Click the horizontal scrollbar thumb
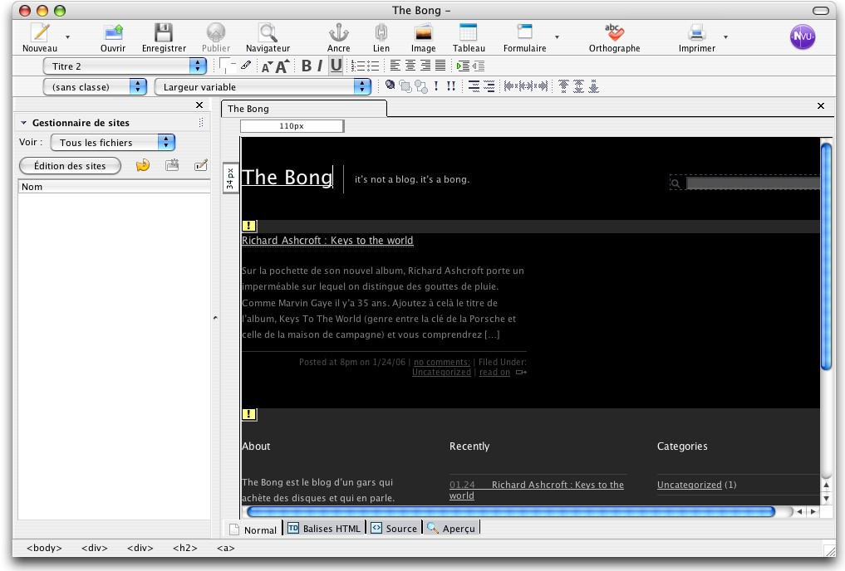The width and height of the screenshot is (845, 571). [x=510, y=511]
